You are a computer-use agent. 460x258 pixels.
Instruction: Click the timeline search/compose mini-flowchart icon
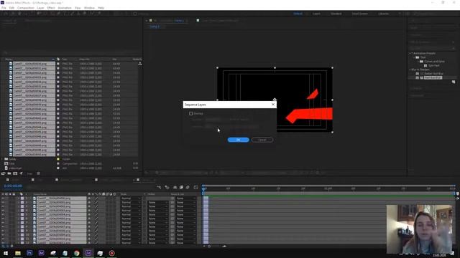159,187
